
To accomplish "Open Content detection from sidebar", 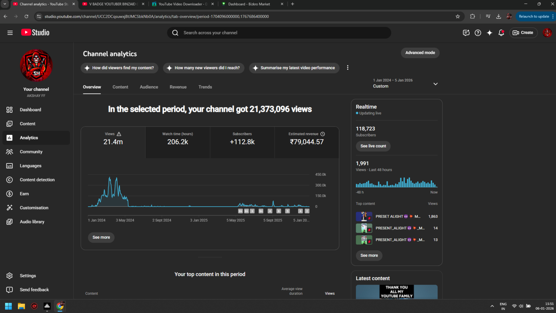I will 37,180.
